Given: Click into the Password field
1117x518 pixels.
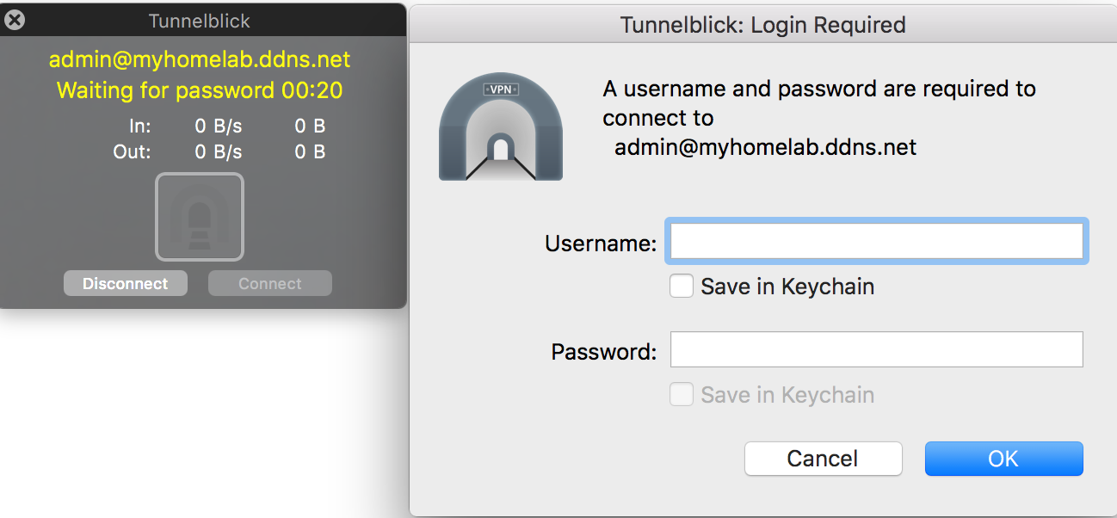Looking at the screenshot, I should pos(876,350).
